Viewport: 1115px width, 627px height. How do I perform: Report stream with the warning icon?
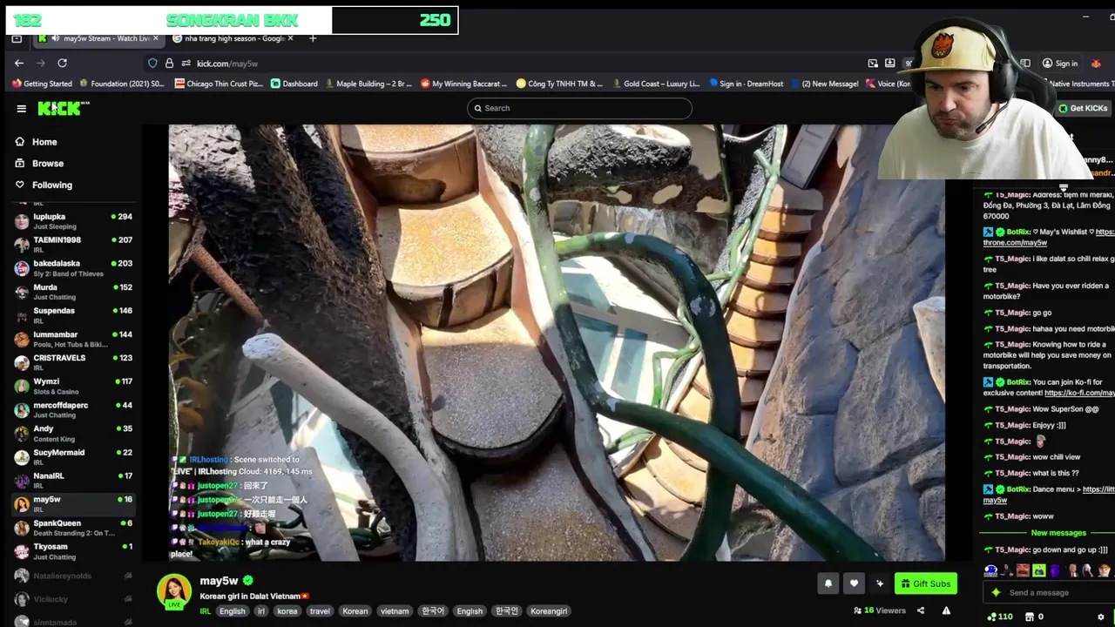click(946, 610)
